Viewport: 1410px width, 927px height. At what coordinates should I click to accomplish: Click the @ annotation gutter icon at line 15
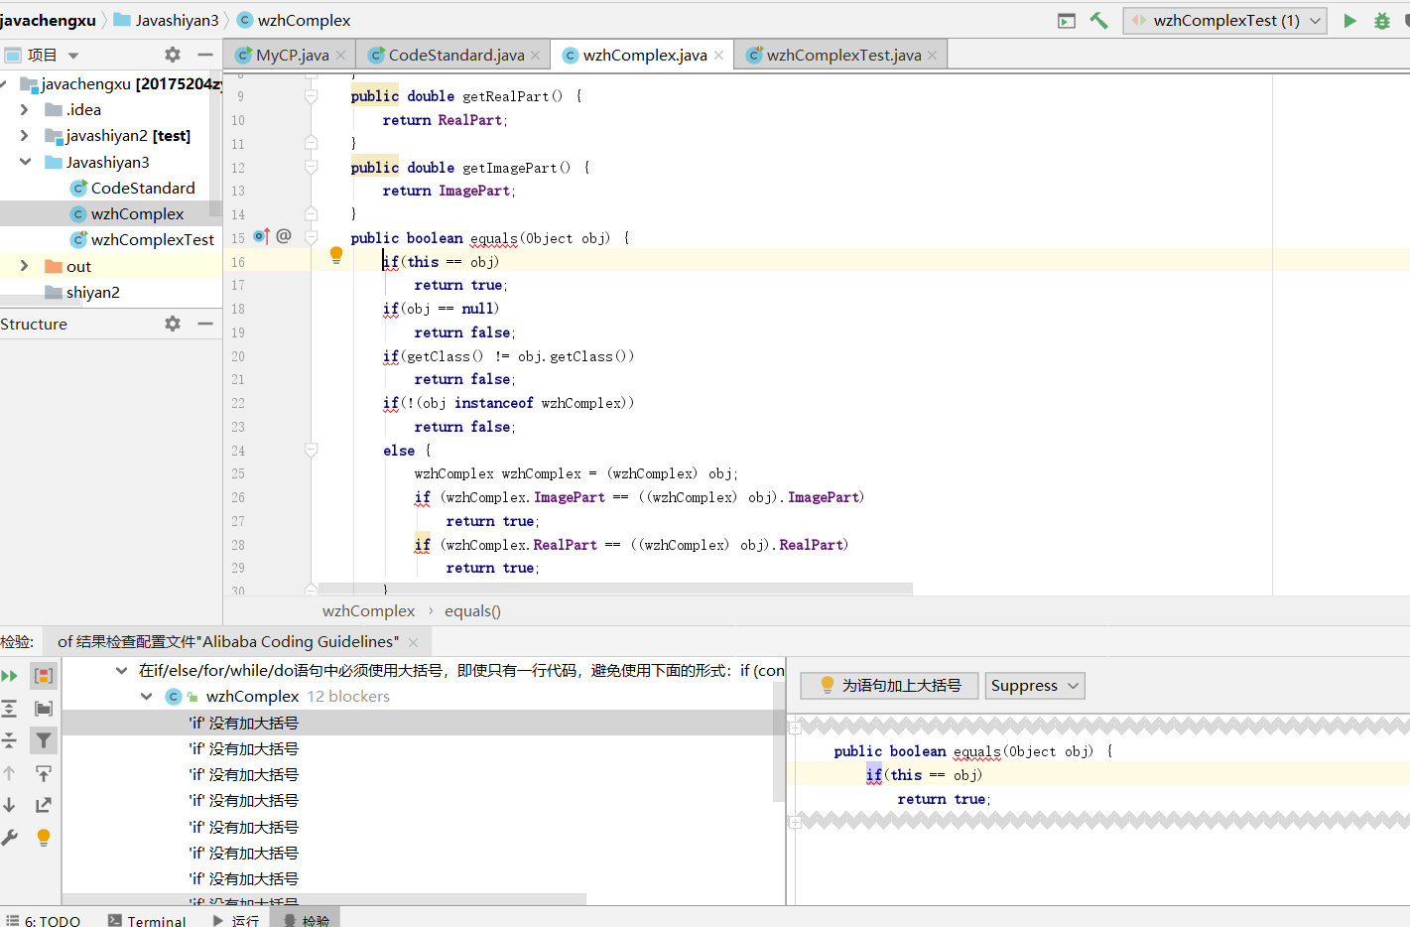(x=284, y=236)
